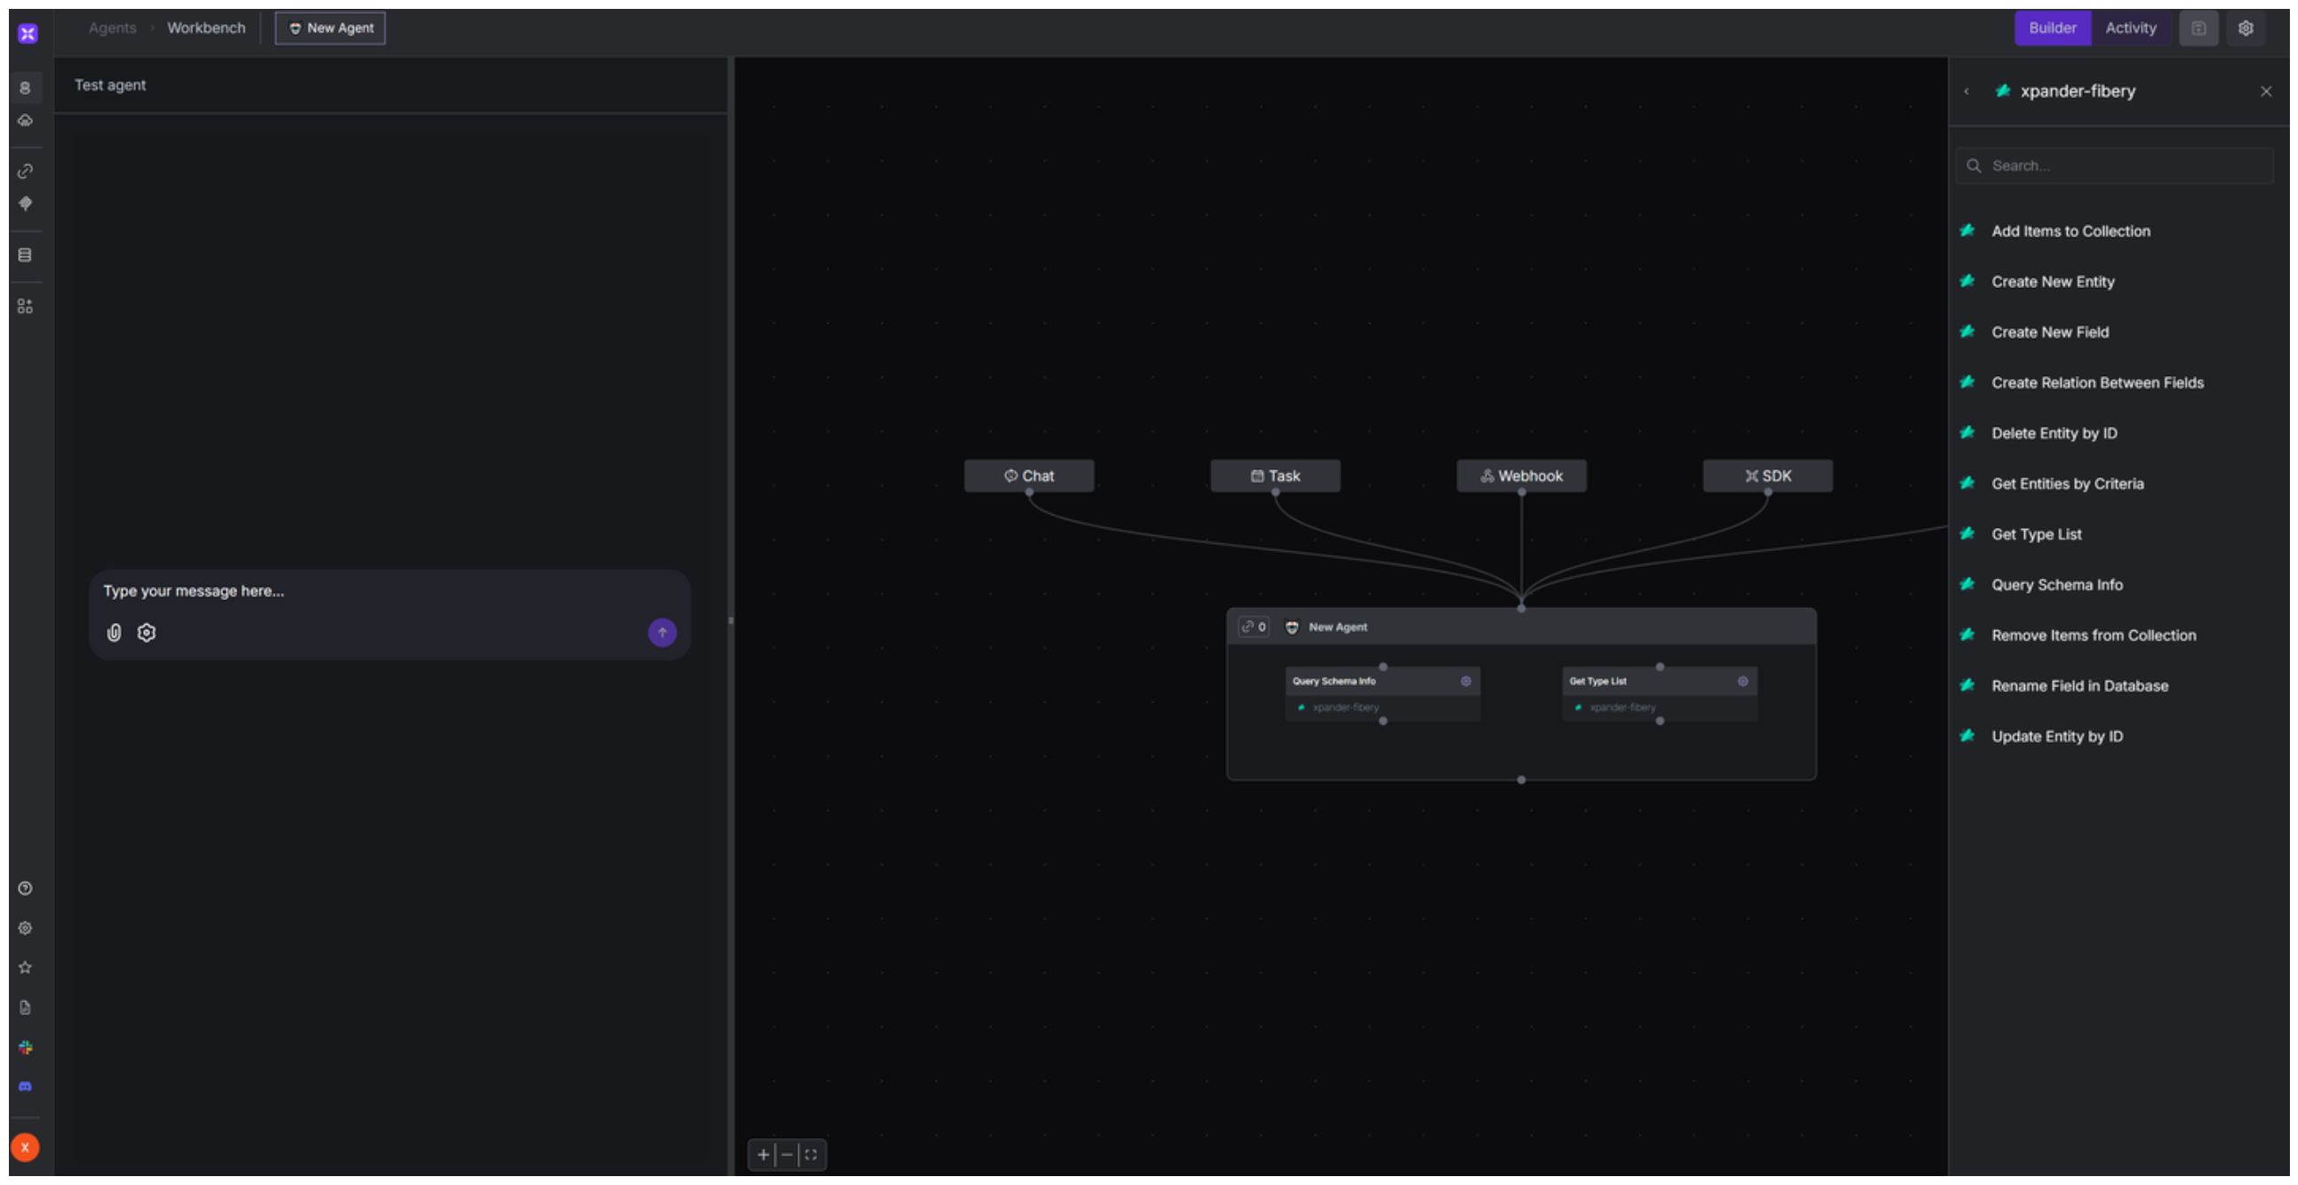Click the Workbench breadcrumb
Image resolution: width=2298 pixels, height=1185 pixels.
(206, 28)
